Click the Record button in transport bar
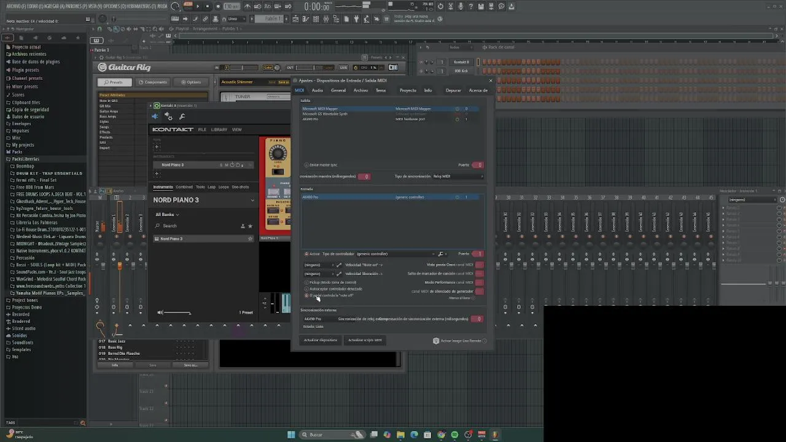786x442 pixels. [x=217, y=6]
